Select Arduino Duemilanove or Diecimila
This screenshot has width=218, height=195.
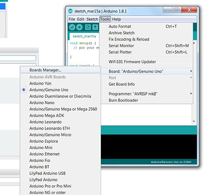pyautogui.click(x=60, y=96)
